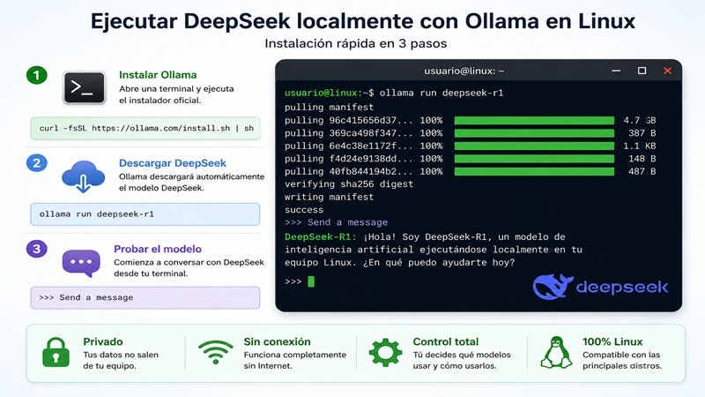The image size is (705, 397).
Task: Click the terminal prompt icon beside Instalar Ollama
Action: pyautogui.click(x=84, y=87)
